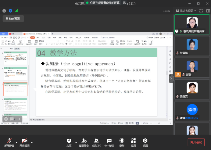Show meeting info icon at top left

click(4, 11)
